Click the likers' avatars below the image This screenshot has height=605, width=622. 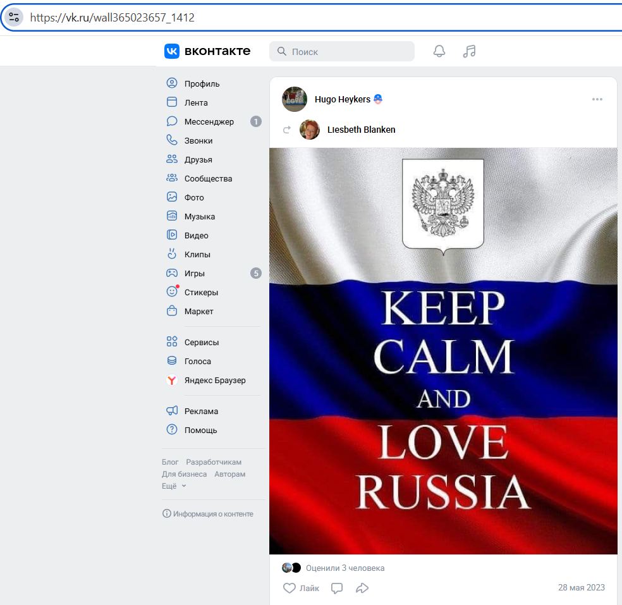[291, 568]
